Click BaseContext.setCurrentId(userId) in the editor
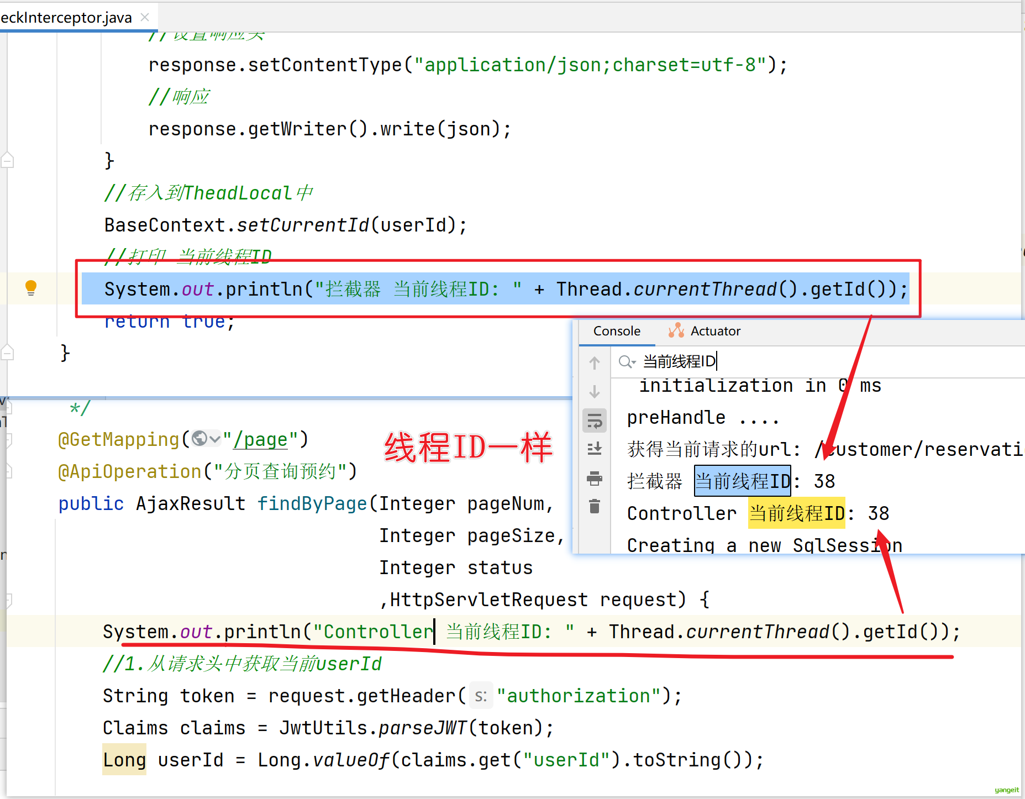 [286, 225]
